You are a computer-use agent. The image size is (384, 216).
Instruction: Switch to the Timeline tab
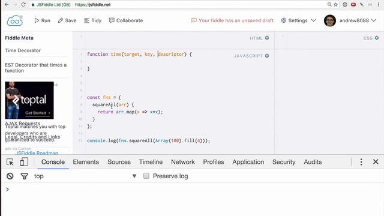[x=151, y=162]
